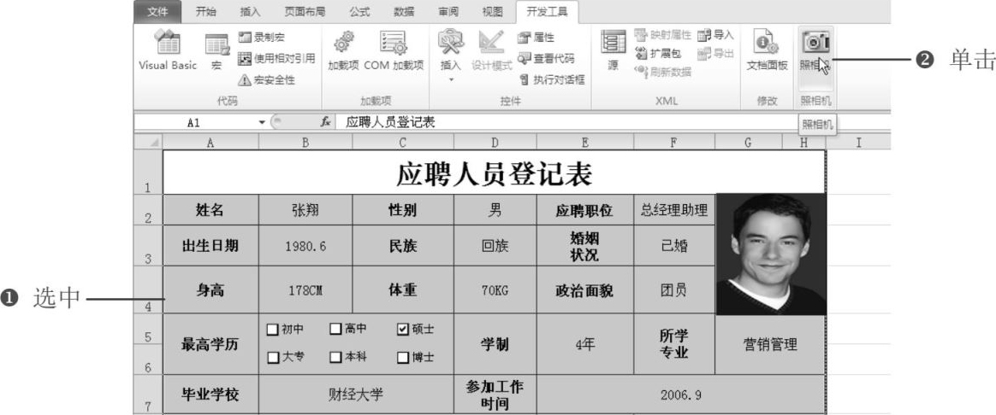Image resolution: width=996 pixels, height=415 pixels.
Task: Click 扩展包 expansion packs
Action: click(657, 53)
